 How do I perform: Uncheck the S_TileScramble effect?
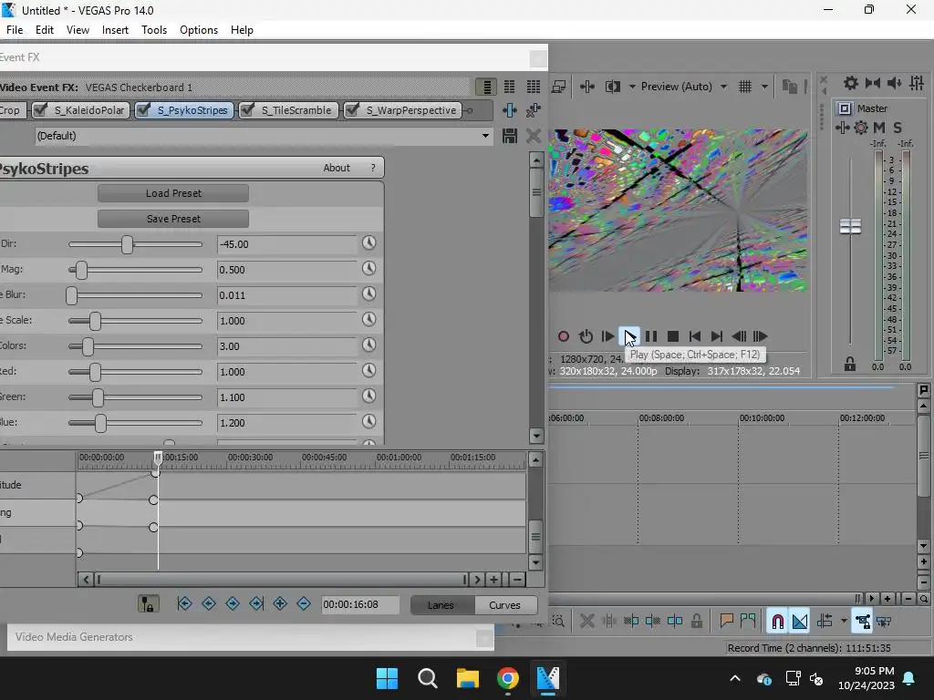point(246,110)
